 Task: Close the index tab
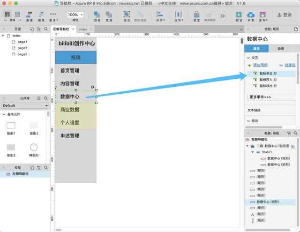(91, 29)
